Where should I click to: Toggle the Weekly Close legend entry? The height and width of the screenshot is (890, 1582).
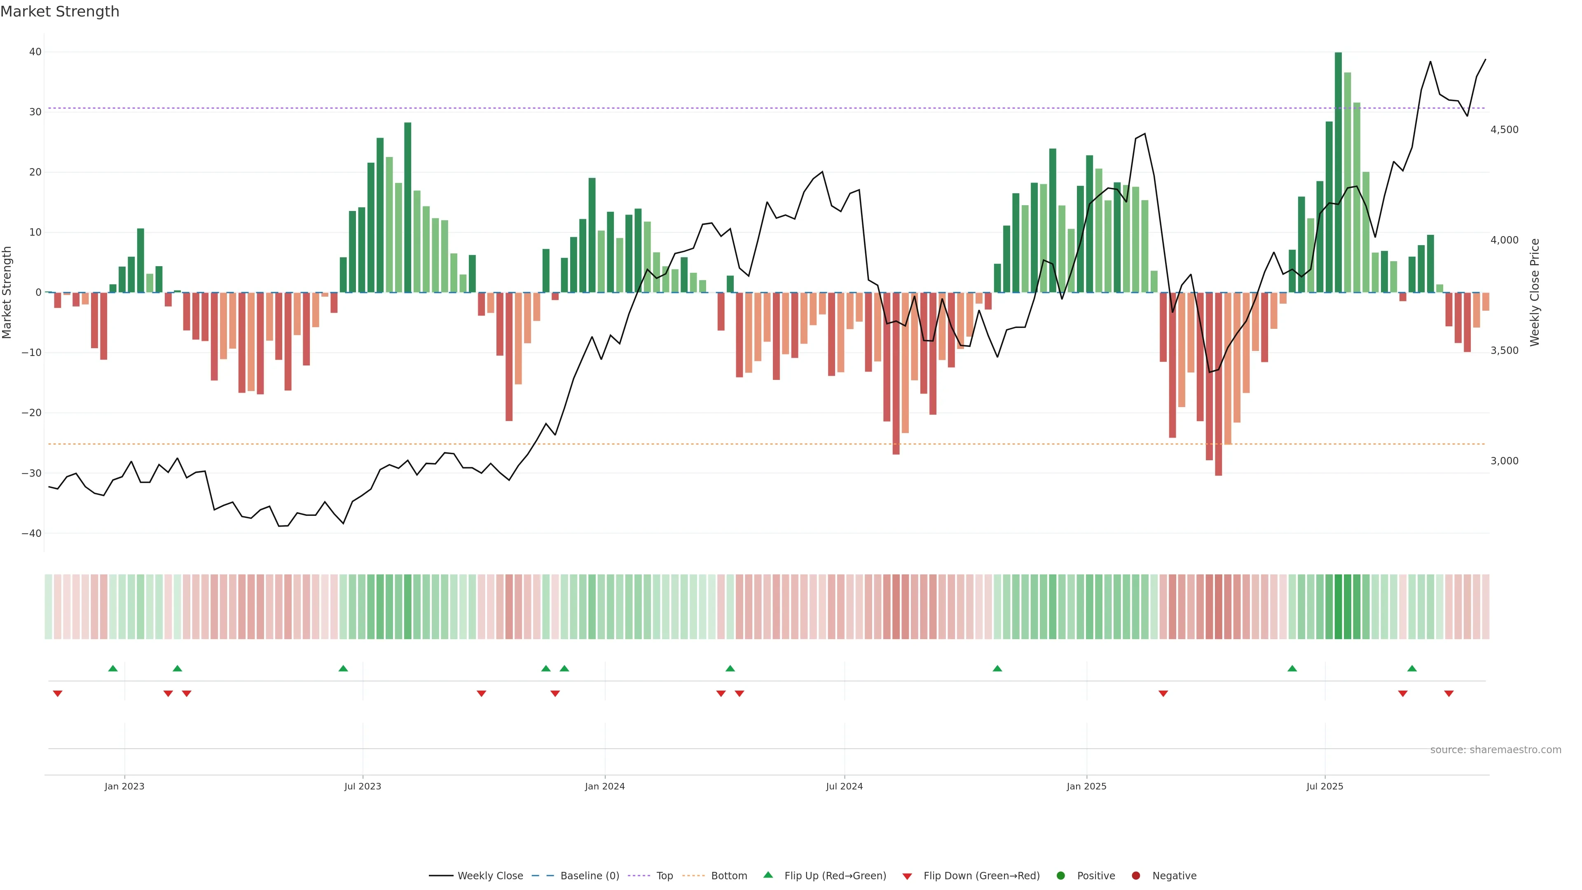point(490,876)
